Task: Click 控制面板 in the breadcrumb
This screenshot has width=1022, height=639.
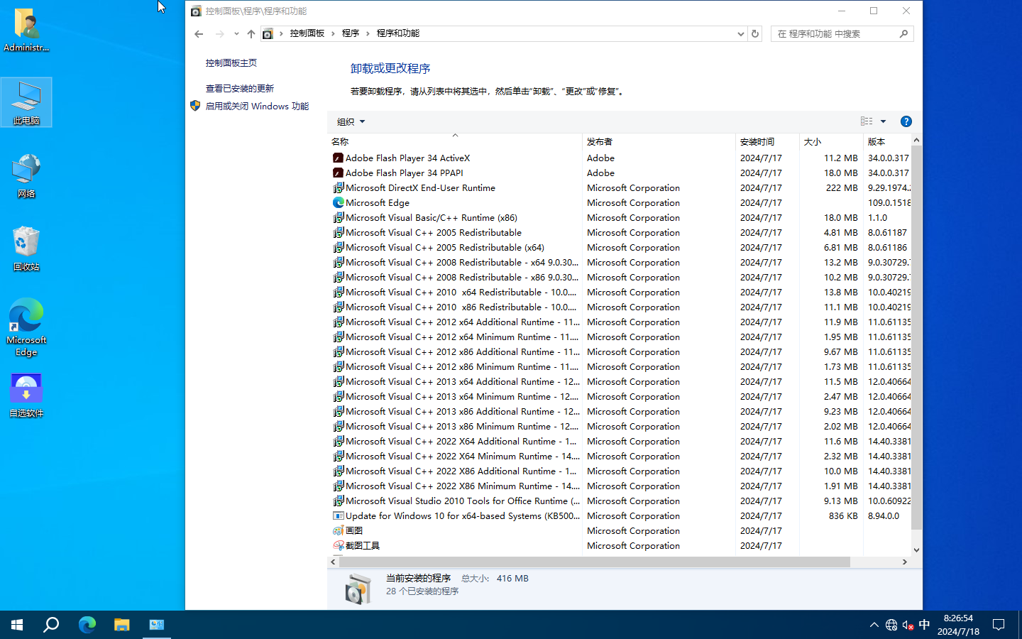Action: point(307,33)
